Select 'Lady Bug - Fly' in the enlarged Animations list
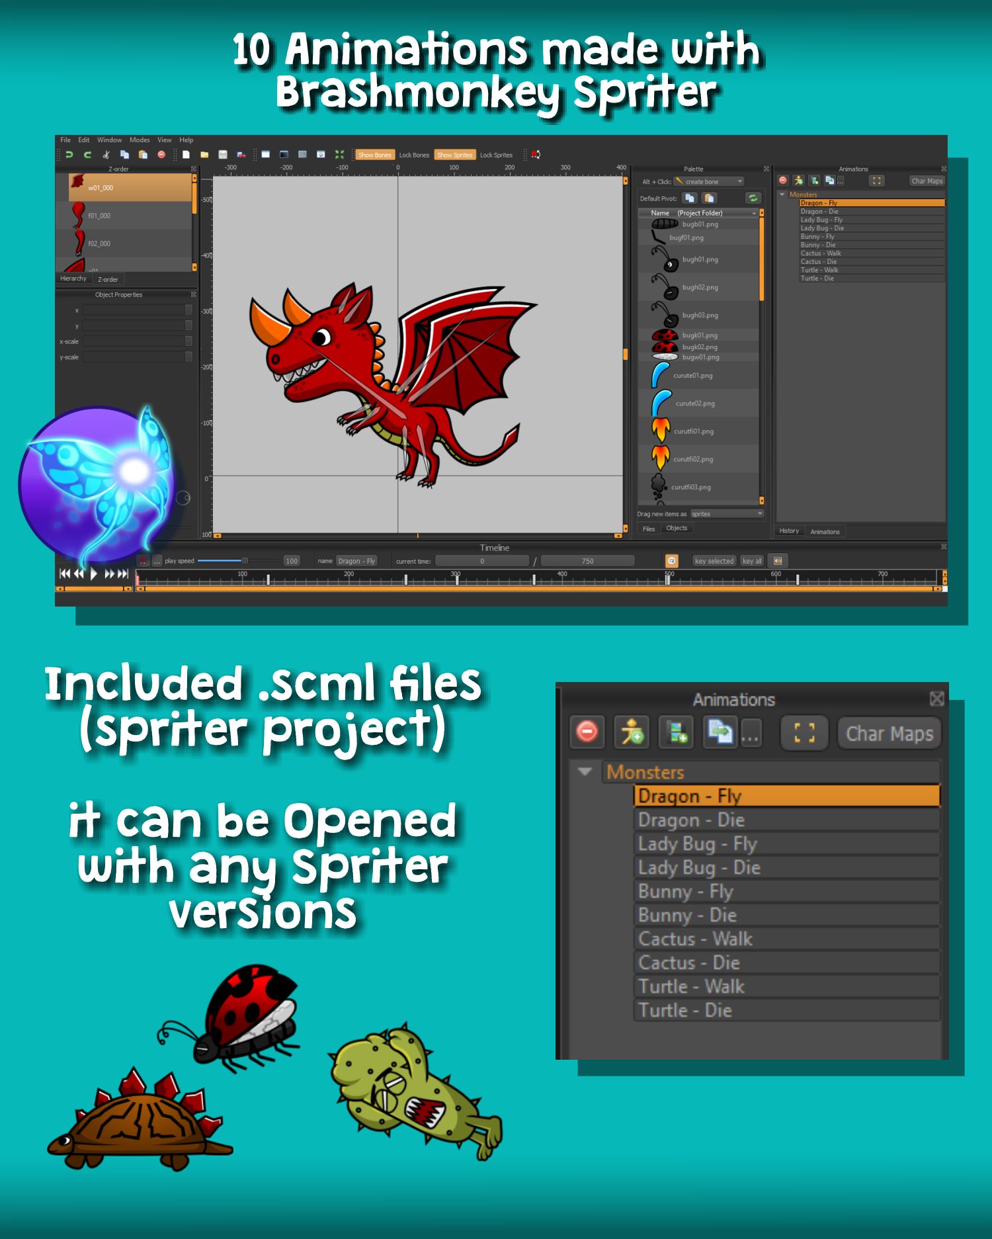This screenshot has width=992, height=1239. (x=787, y=843)
